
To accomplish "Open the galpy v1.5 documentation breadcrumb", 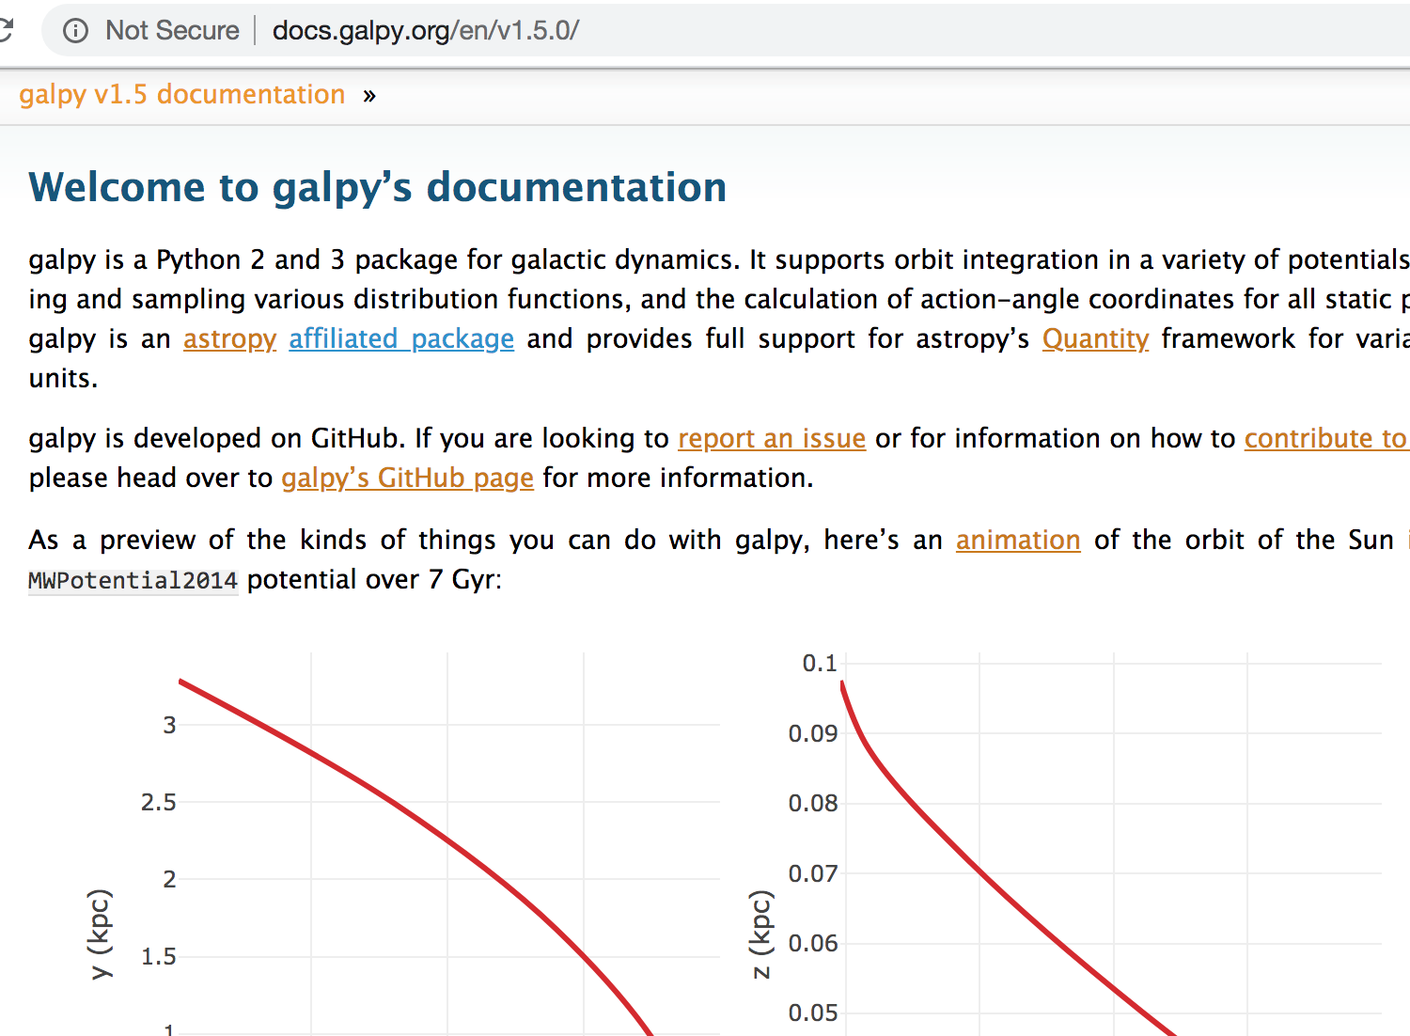I will coord(182,94).
